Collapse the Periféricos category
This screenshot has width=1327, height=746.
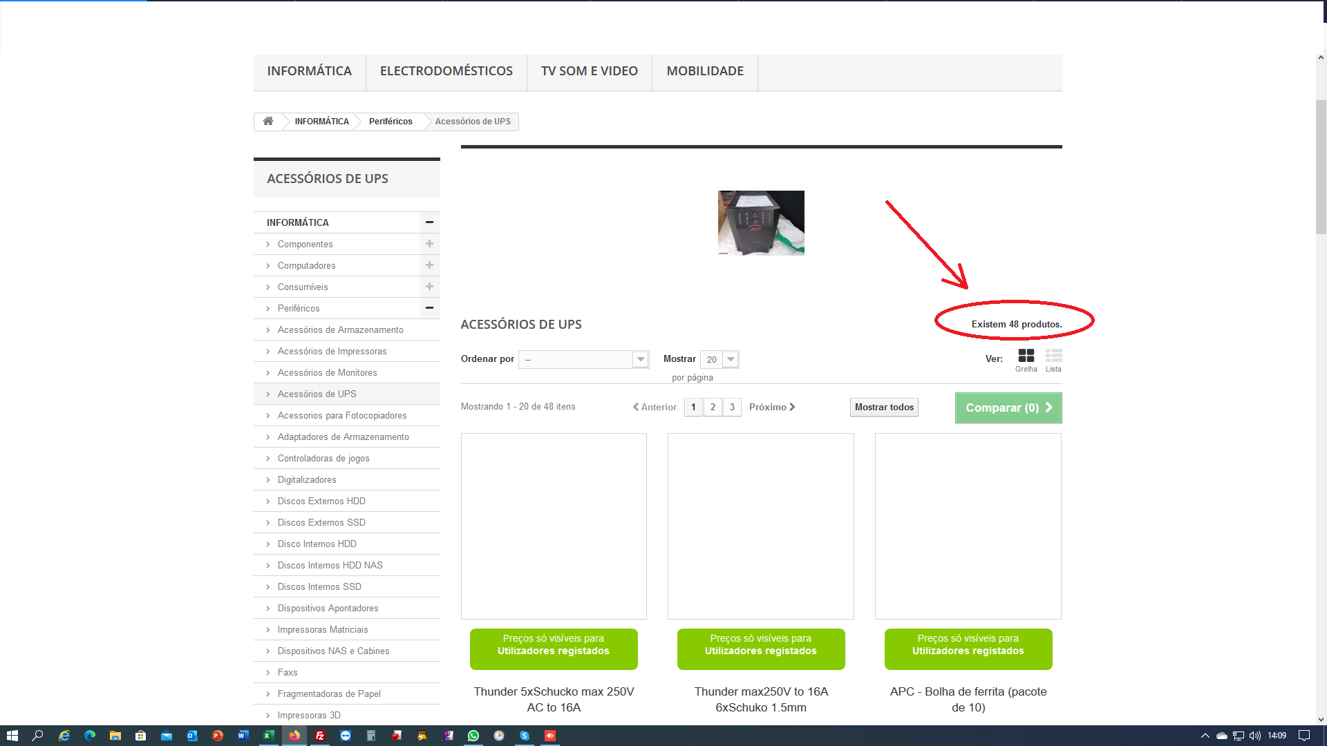(x=429, y=308)
